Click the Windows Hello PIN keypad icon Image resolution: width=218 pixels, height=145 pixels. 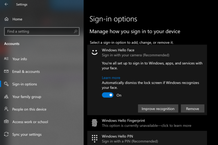94,138
